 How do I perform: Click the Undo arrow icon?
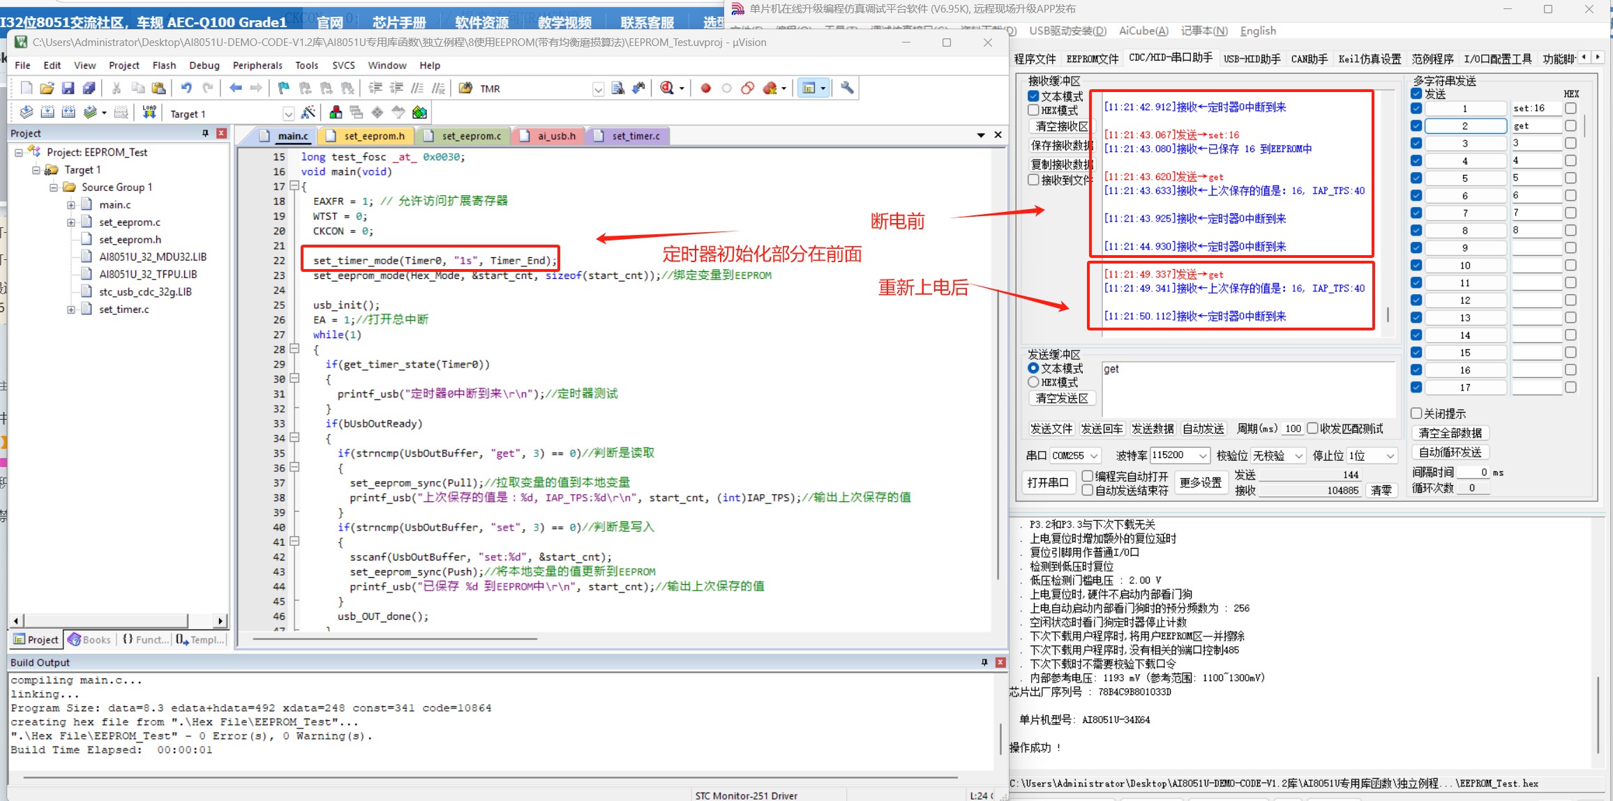[186, 88]
